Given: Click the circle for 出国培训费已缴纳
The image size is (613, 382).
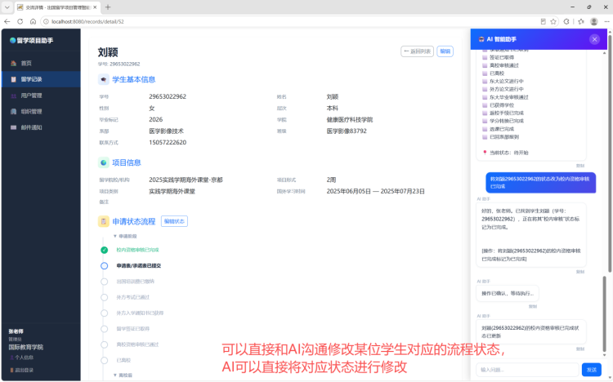Looking at the screenshot, I should [x=104, y=282].
